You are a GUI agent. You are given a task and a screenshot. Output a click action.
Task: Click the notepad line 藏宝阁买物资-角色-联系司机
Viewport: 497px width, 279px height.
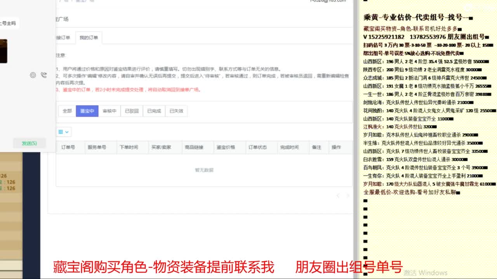413,29
